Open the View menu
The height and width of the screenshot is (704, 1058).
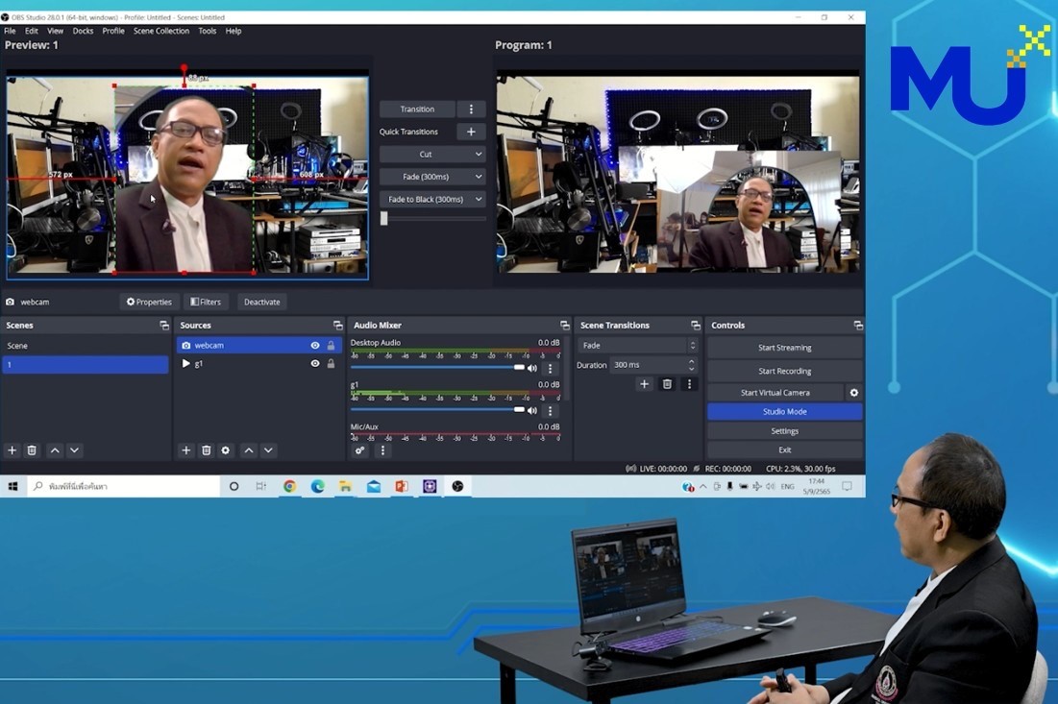pyautogui.click(x=56, y=31)
